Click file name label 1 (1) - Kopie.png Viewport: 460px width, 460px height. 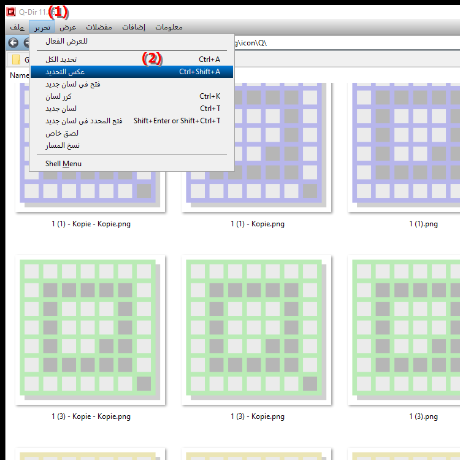pyautogui.click(x=257, y=224)
